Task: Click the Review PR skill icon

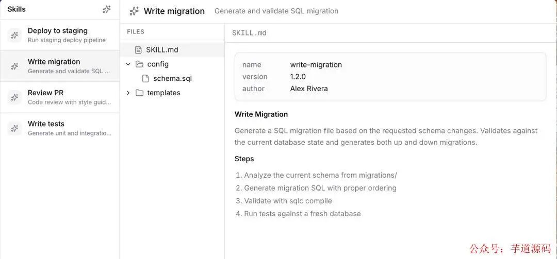Action: click(14, 97)
